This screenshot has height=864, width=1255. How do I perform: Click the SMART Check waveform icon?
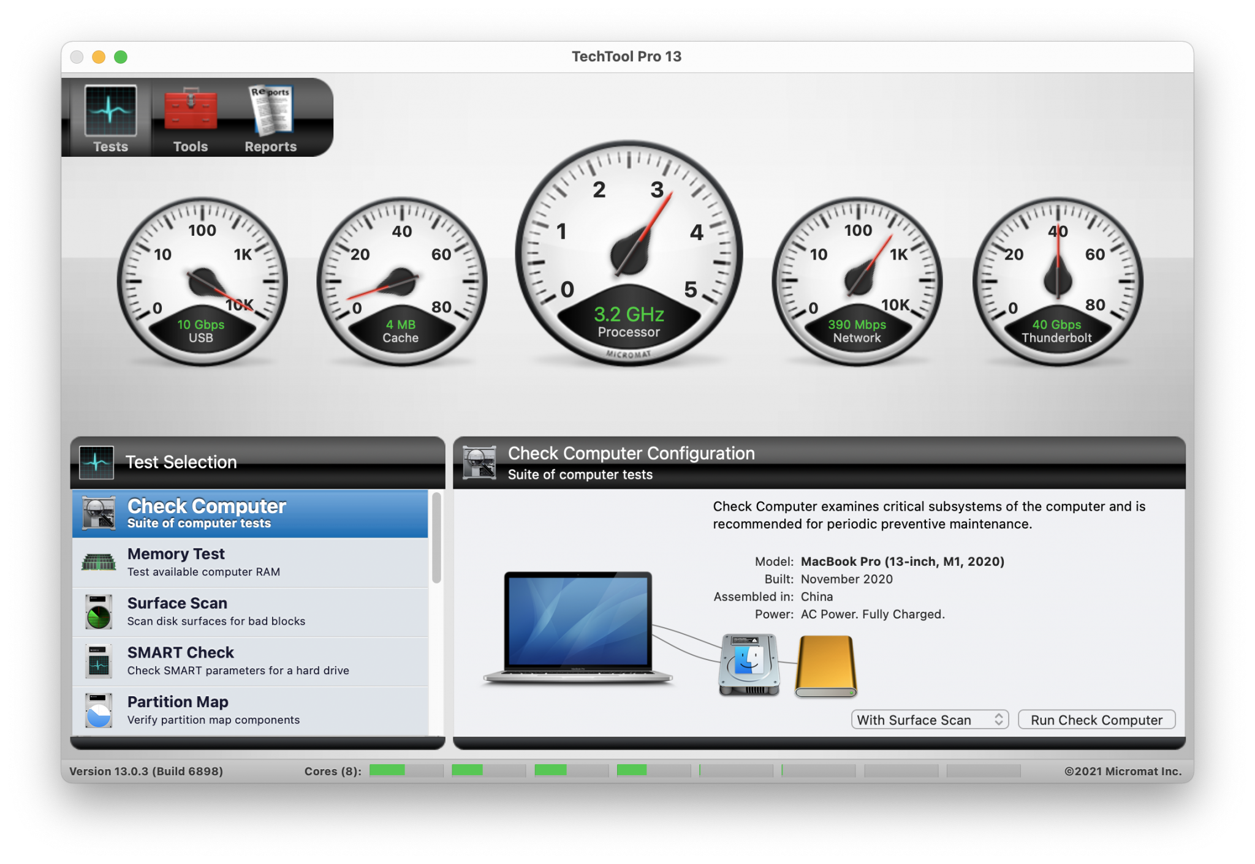(x=98, y=660)
